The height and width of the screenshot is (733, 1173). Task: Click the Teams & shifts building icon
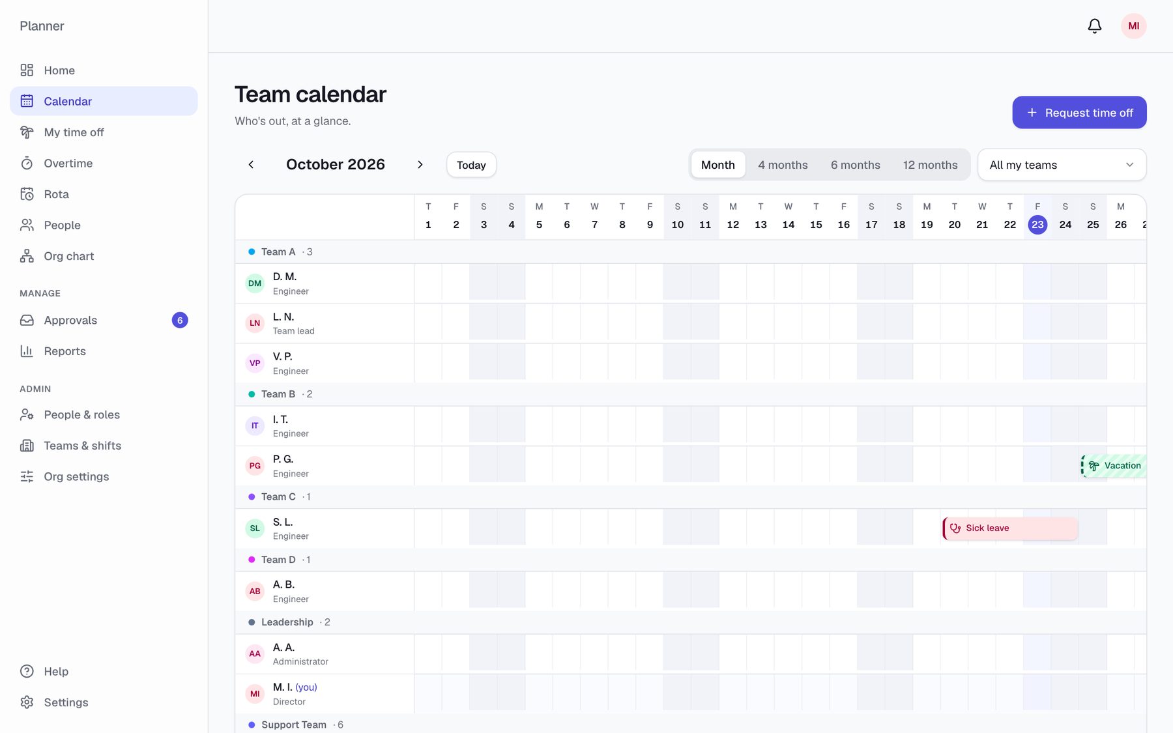(27, 446)
